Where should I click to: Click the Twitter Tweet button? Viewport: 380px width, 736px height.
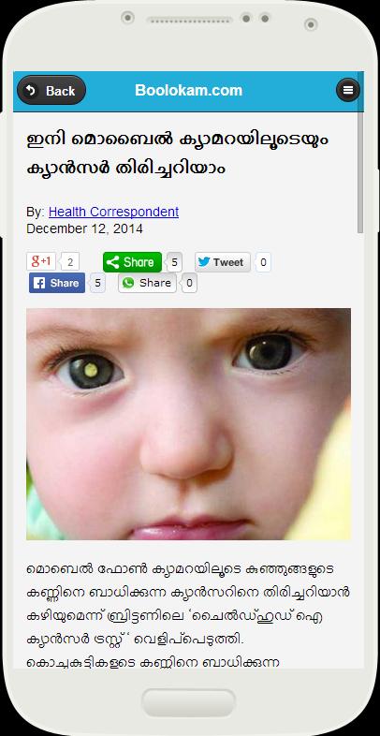click(x=223, y=262)
